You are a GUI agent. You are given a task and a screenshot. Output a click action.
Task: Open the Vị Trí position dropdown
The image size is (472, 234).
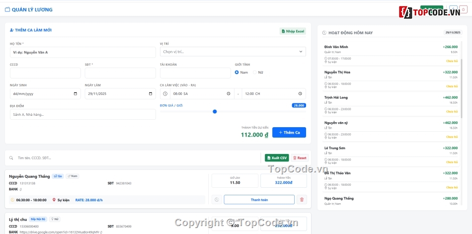233,52
